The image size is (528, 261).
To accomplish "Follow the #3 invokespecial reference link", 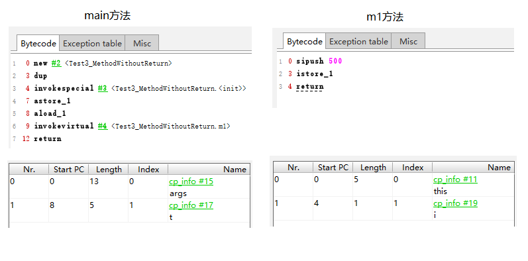I will point(103,88).
